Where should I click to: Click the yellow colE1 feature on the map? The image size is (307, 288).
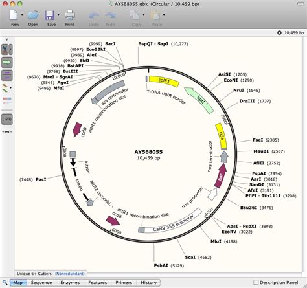(164, 82)
